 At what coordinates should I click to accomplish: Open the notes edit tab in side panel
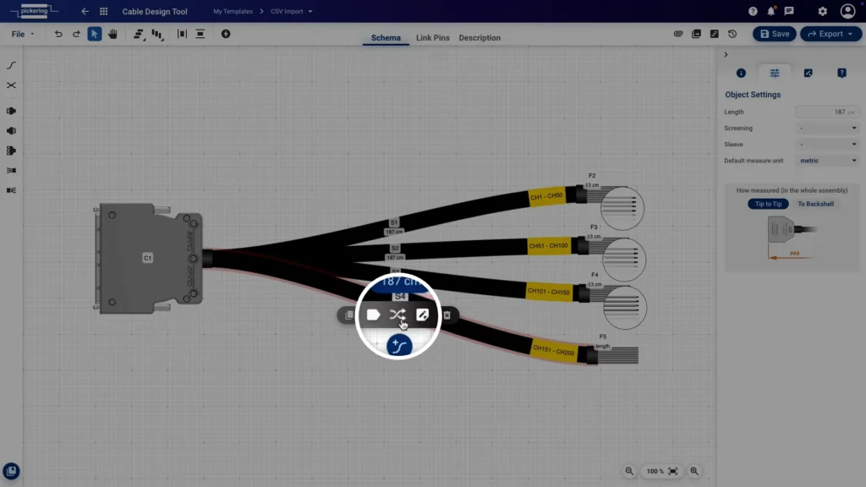pos(808,73)
